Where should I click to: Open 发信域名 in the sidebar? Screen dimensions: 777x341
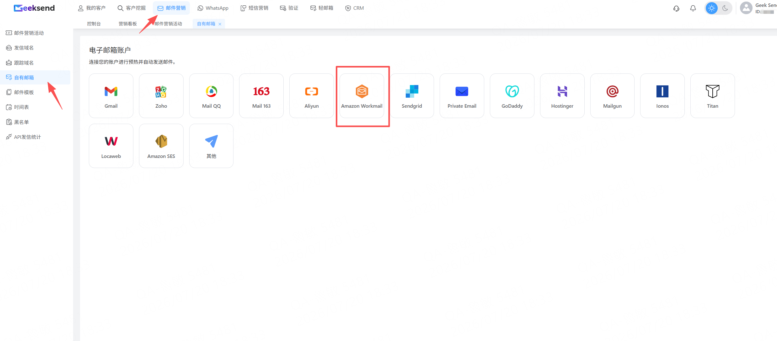tap(35, 48)
